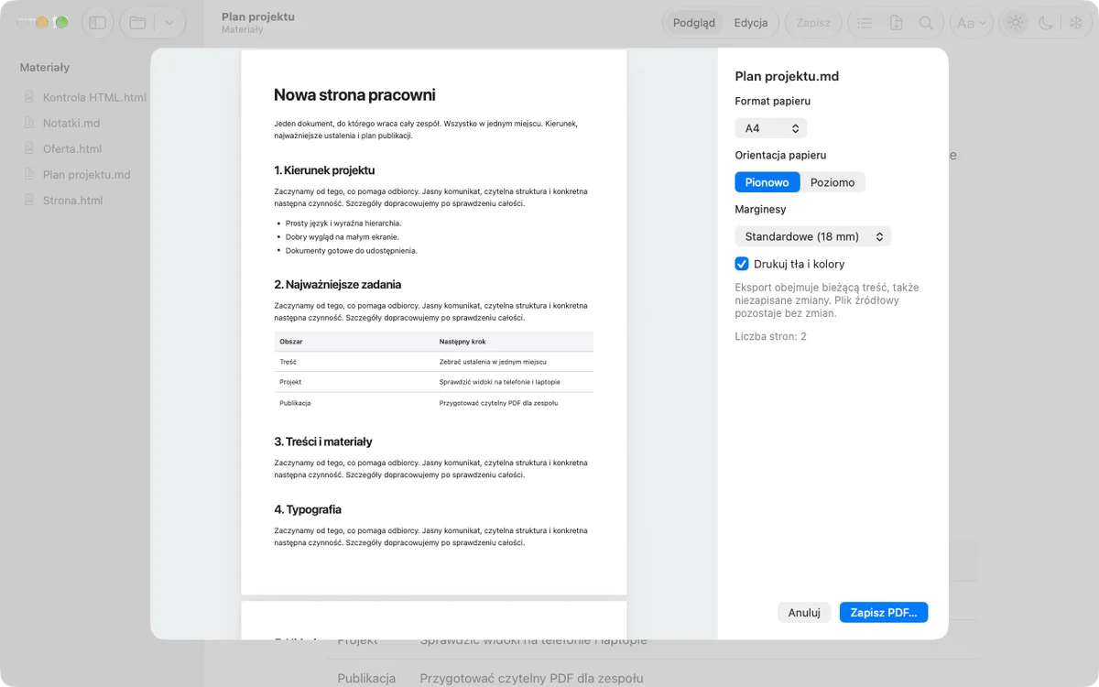Image resolution: width=1099 pixels, height=687 pixels.
Task: Switch to the Edycja view tab
Action: 751,23
